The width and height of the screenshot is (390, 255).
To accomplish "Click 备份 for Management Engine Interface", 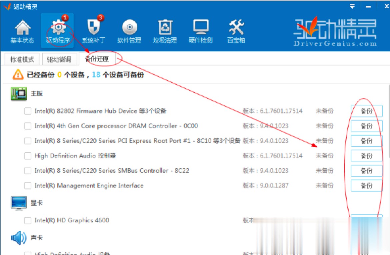I will coord(366,186).
